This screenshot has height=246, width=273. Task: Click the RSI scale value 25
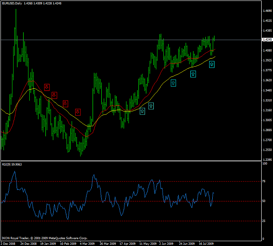pyautogui.click(x=264, y=221)
